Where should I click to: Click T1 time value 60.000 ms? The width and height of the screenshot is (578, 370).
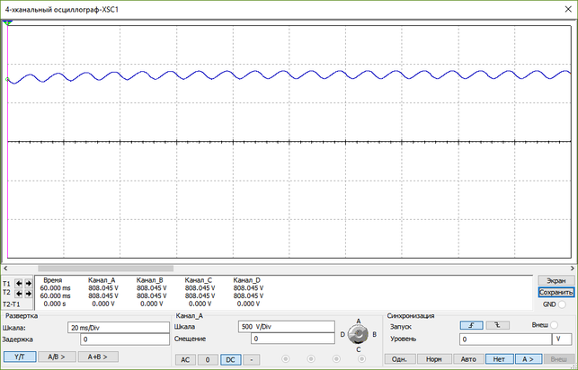(56, 288)
